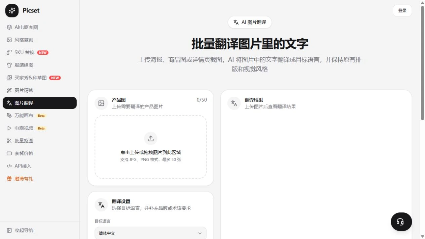
Task: Click the 翻译结果 translate icon
Action: point(234,103)
